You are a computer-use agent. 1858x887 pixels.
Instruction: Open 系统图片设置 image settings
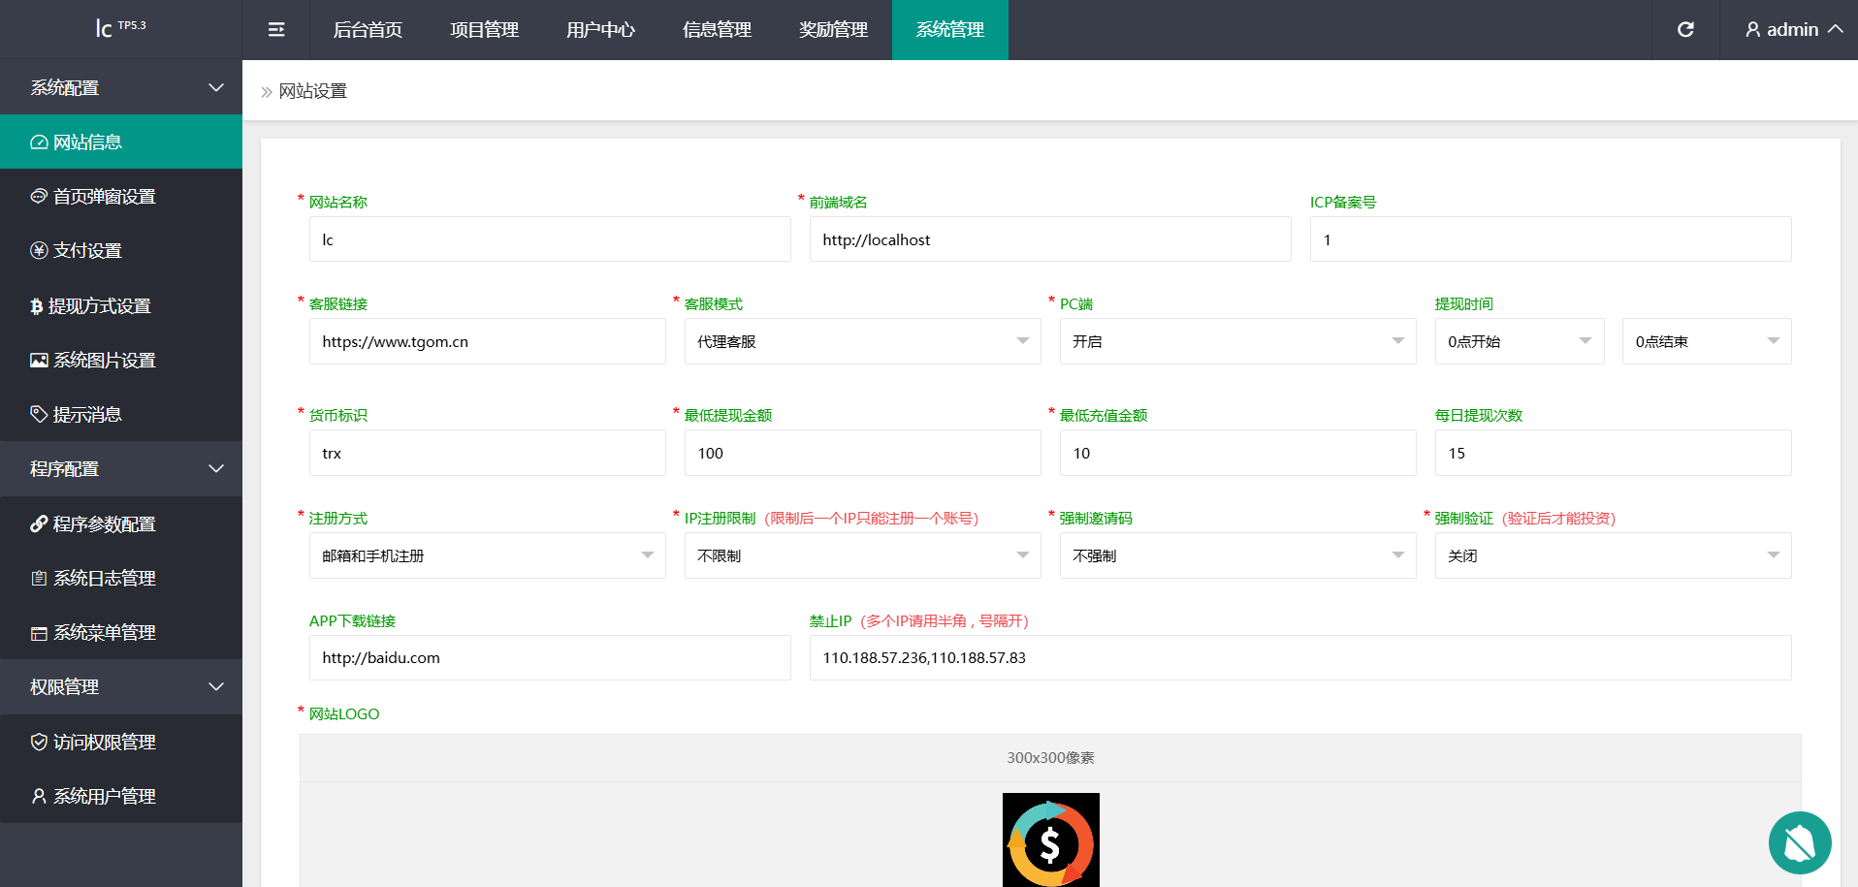[104, 361]
